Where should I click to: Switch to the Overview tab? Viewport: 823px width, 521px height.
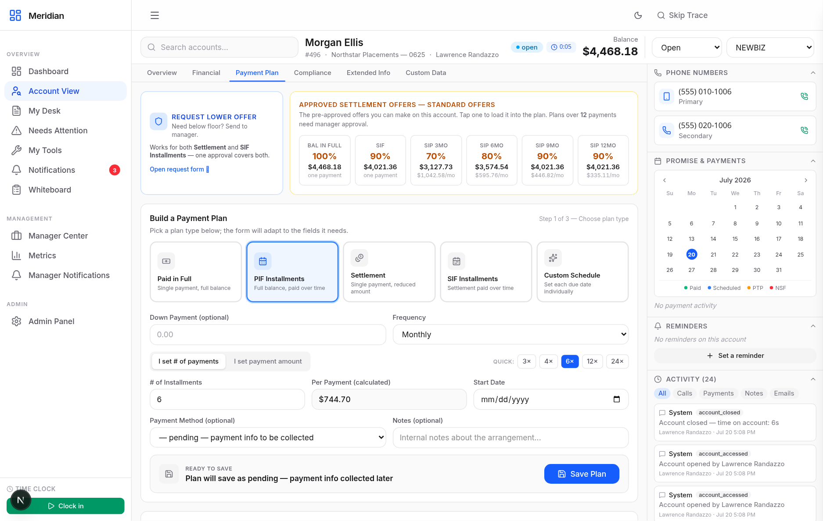coord(162,73)
